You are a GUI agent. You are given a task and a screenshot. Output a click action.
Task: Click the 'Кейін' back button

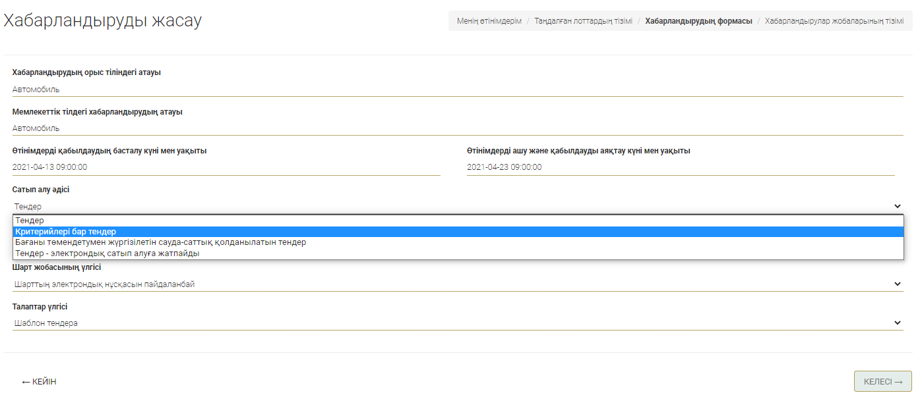click(x=39, y=382)
